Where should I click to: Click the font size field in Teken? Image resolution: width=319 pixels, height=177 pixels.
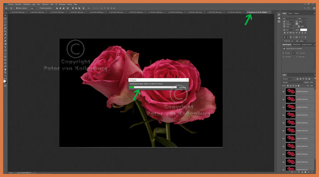click(x=290, y=21)
